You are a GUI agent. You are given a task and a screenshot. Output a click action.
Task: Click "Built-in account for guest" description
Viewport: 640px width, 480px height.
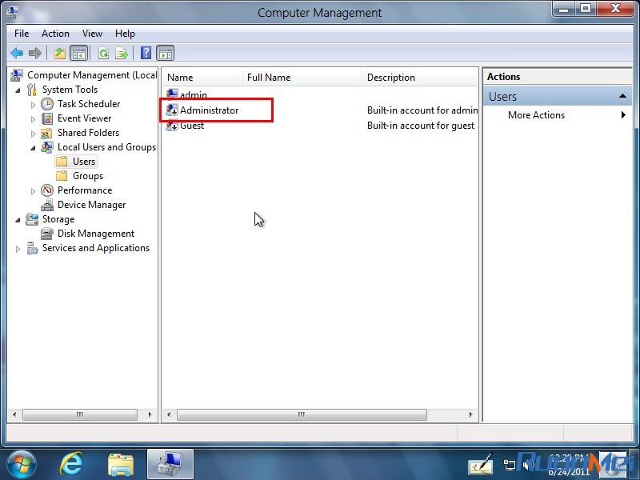pyautogui.click(x=421, y=126)
